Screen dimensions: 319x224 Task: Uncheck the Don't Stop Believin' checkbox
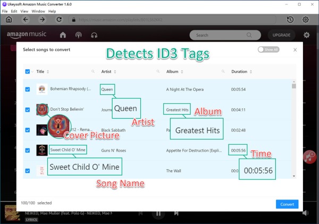[x=28, y=110]
